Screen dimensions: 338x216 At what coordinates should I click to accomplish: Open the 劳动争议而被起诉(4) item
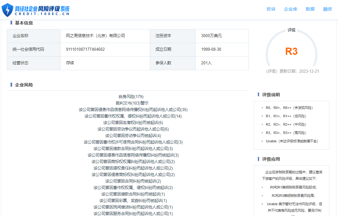pyautogui.click(x=133, y=136)
